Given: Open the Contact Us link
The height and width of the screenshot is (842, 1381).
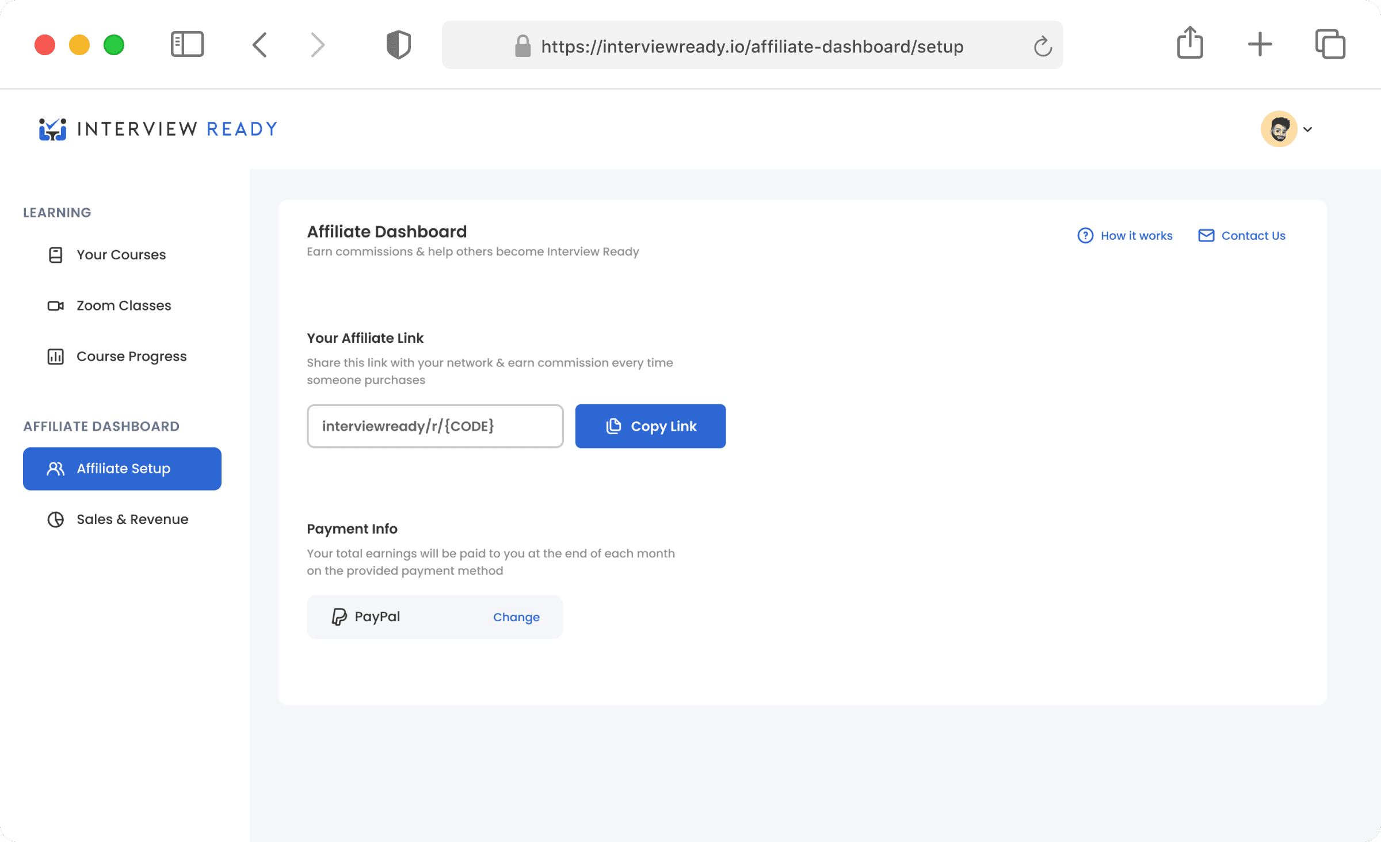Looking at the screenshot, I should (x=1242, y=236).
